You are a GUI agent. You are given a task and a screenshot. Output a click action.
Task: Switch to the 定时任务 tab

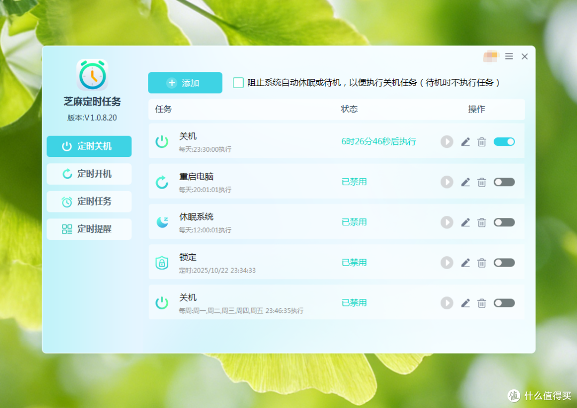pos(89,202)
